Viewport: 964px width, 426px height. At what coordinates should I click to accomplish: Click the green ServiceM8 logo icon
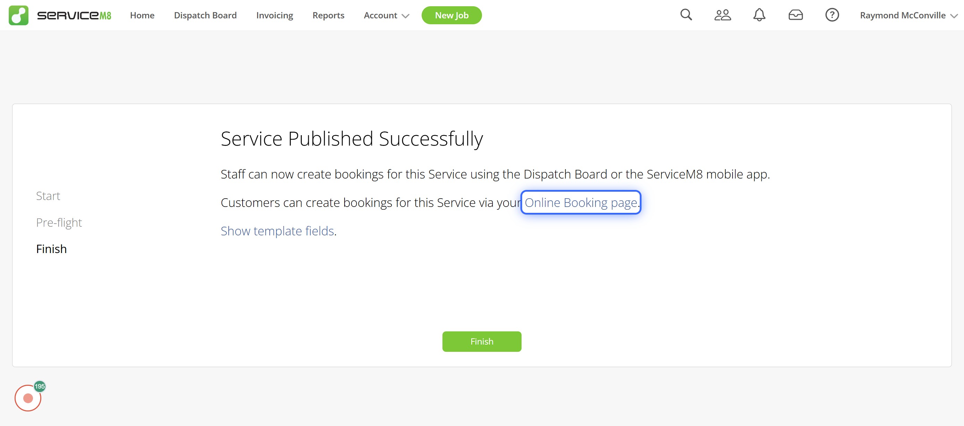[18, 15]
